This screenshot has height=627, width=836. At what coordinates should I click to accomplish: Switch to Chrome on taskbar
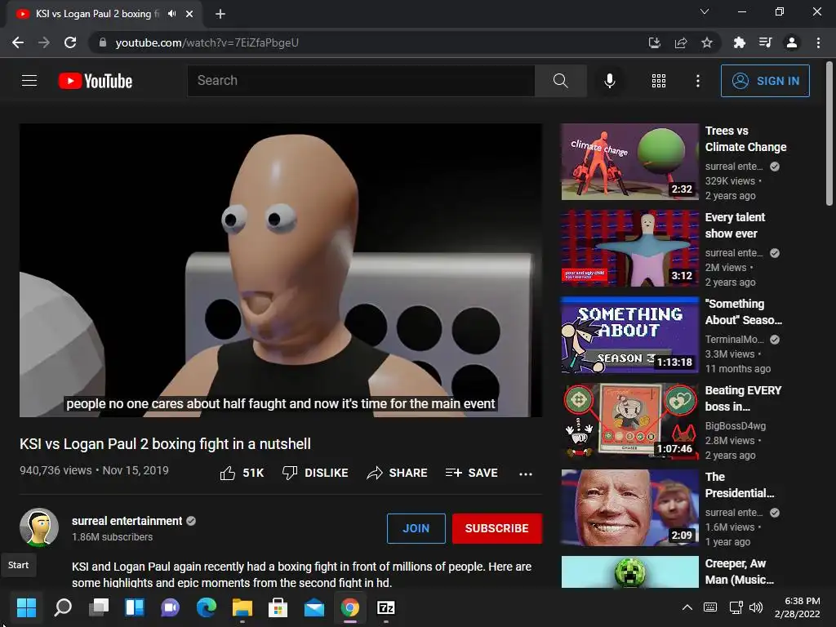[x=349, y=607]
